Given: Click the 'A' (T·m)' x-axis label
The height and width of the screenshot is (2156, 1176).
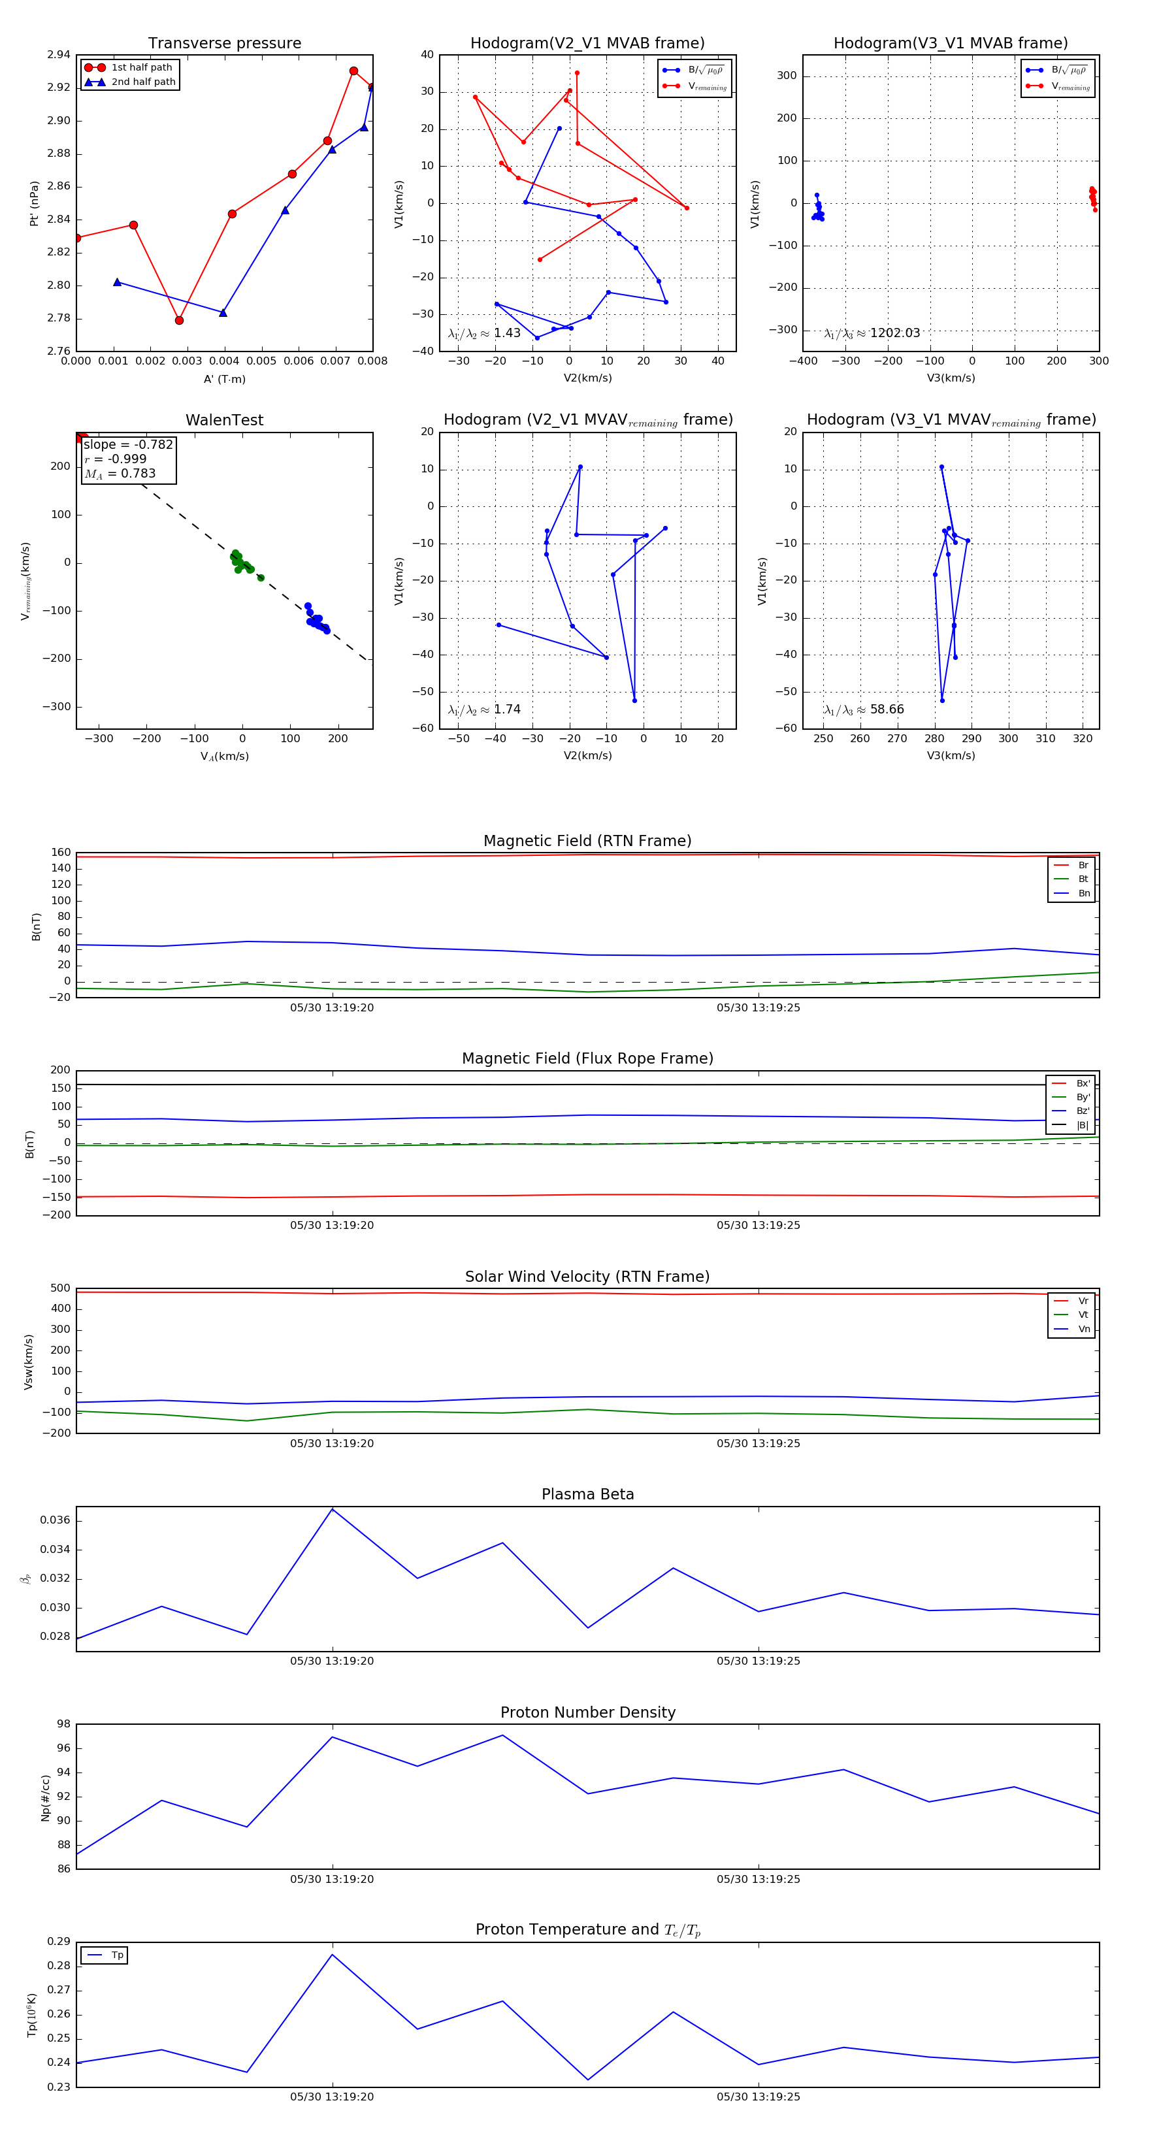Looking at the screenshot, I should coord(224,379).
